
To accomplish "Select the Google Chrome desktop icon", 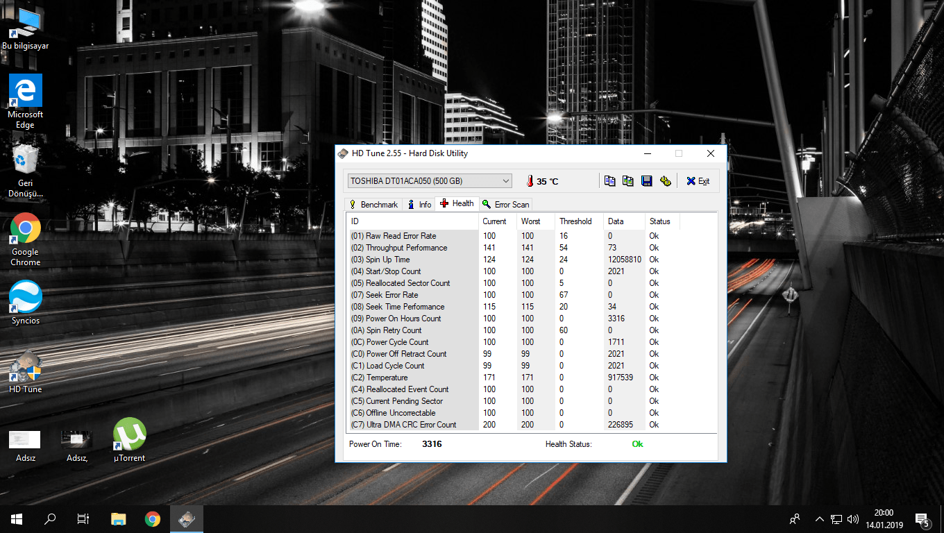I will (26, 229).
